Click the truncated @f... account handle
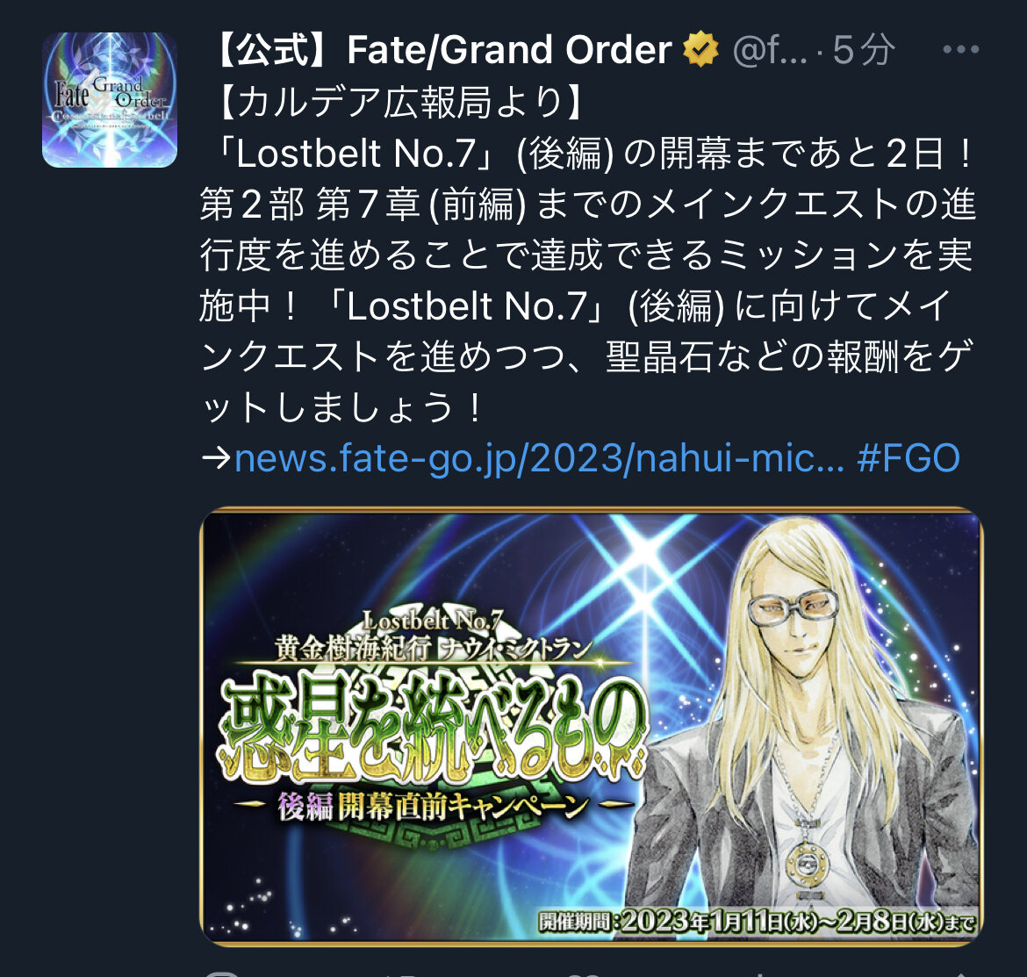The height and width of the screenshot is (977, 1027). pos(770,50)
